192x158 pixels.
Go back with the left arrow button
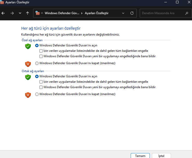tap(3, 13)
